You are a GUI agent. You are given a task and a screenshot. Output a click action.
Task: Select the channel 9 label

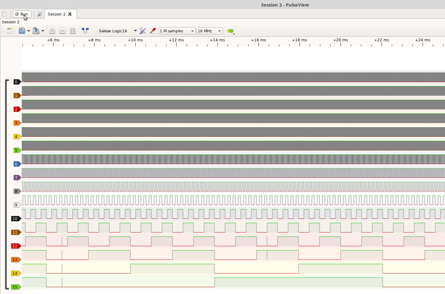[17, 205]
